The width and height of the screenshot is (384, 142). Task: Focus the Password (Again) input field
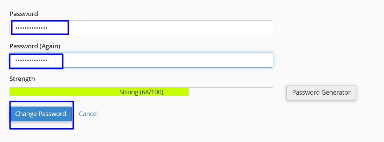click(x=141, y=60)
